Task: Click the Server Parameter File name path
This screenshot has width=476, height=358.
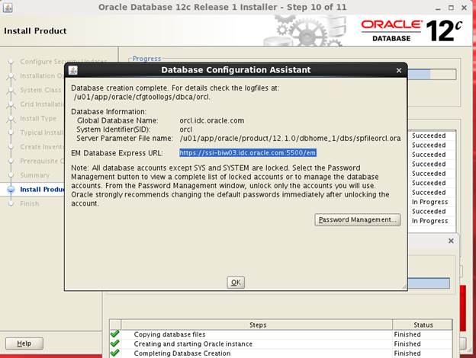Action: pos(290,139)
